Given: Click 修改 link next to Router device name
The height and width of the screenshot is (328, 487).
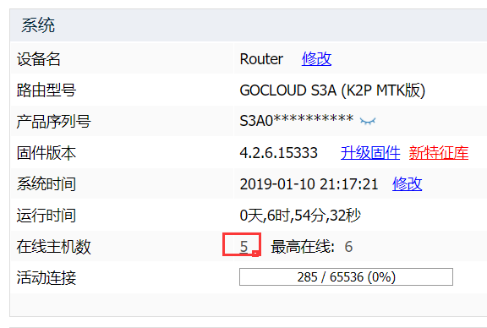Looking at the screenshot, I should coord(316,58).
